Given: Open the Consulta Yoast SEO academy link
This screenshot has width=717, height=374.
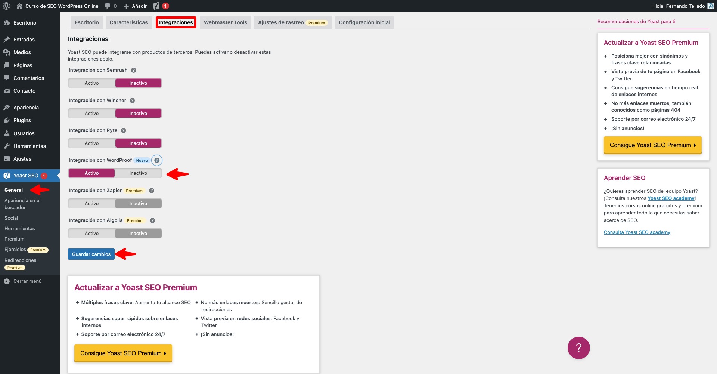Looking at the screenshot, I should coord(637,232).
